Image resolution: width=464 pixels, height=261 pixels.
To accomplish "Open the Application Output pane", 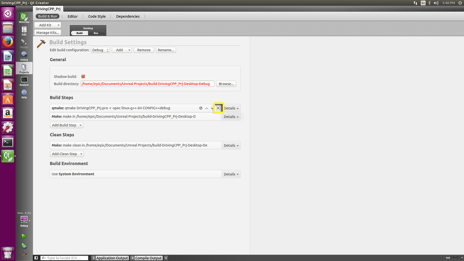I will coord(110,258).
